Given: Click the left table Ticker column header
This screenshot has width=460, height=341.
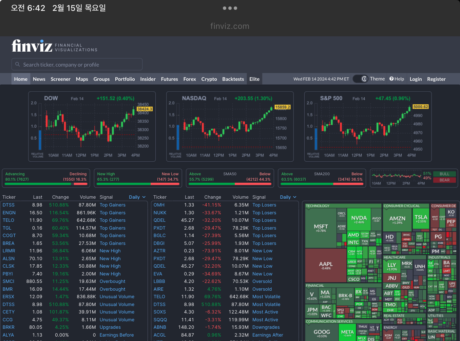Looking at the screenshot, I should [9, 197].
